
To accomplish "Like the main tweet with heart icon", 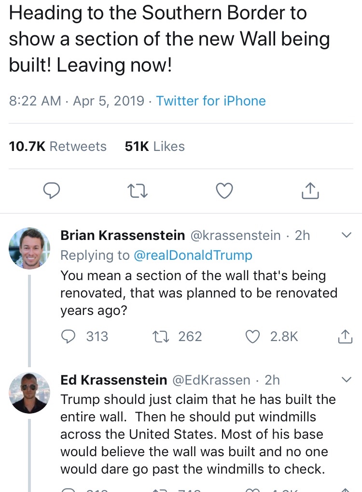I will [x=224, y=191].
